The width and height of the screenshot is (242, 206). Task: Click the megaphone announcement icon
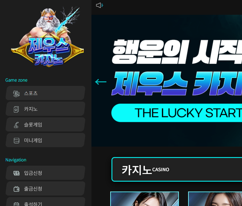[99, 6]
